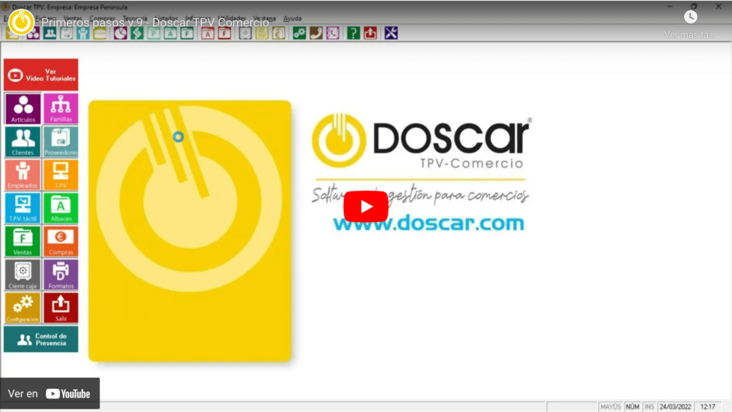The width and height of the screenshot is (732, 412).
Task: Click the yellow list toolbar icon
Action: pyautogui.click(x=262, y=34)
